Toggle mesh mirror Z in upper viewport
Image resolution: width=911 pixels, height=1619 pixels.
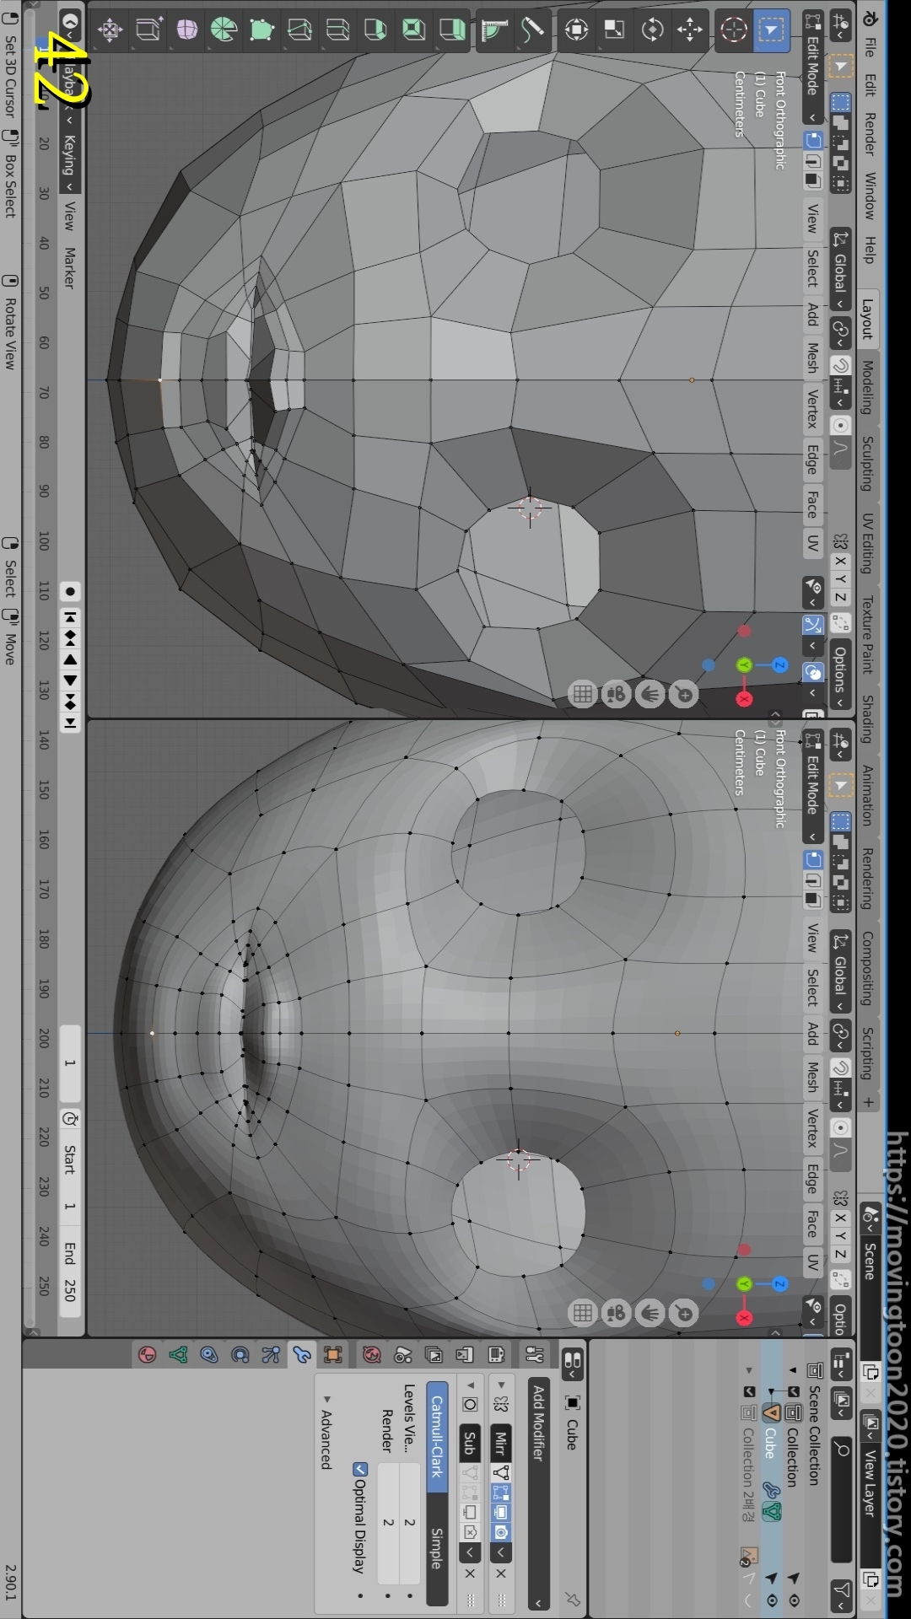tap(840, 598)
